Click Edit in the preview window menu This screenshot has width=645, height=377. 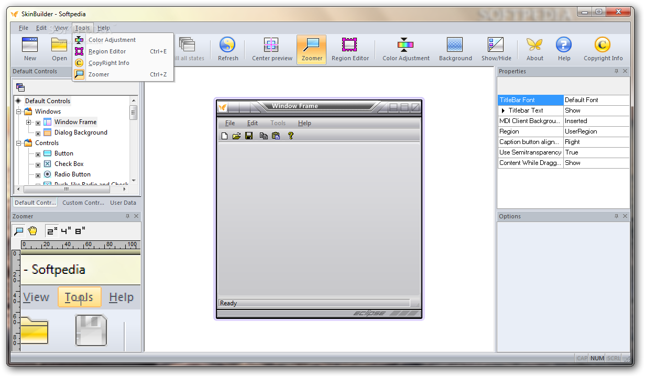253,123
